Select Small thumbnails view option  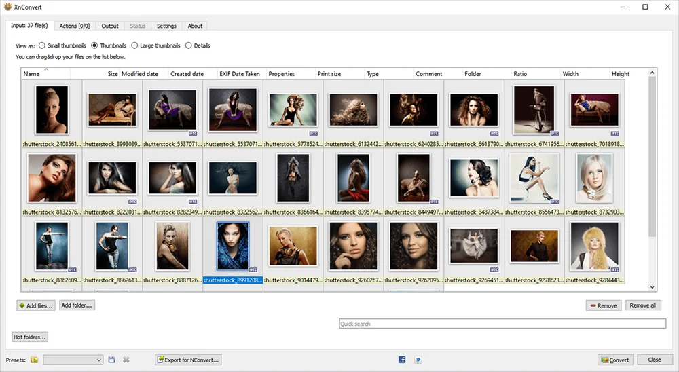tap(42, 45)
